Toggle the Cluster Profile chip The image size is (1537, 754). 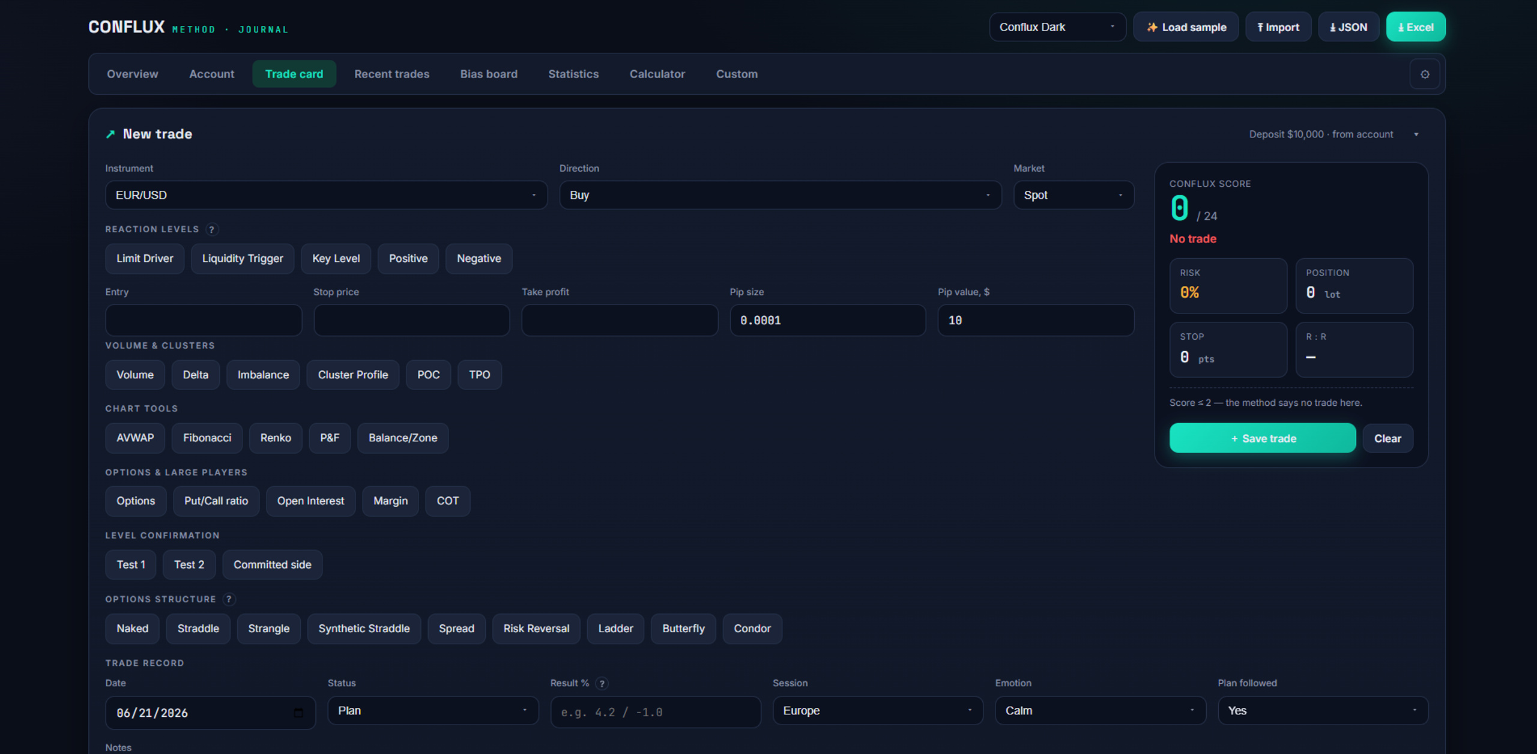(x=353, y=375)
